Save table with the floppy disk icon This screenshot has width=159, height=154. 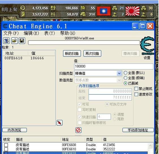22,41
